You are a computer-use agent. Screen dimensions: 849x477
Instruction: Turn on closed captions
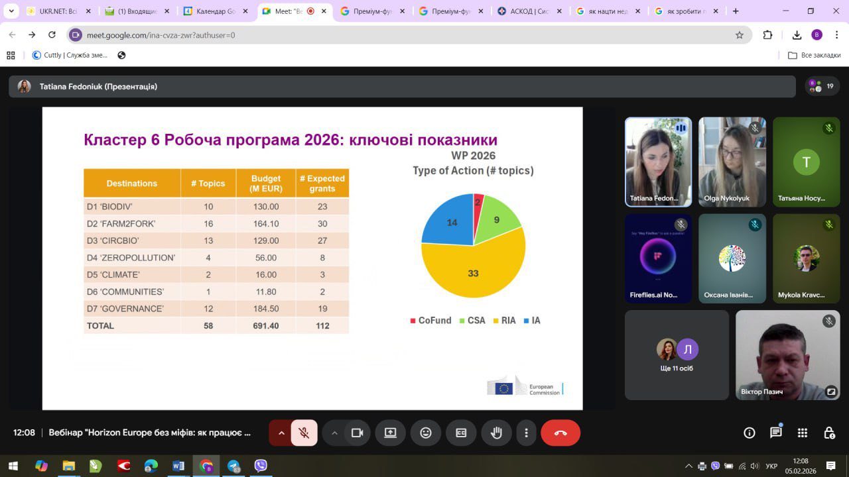[x=461, y=433]
